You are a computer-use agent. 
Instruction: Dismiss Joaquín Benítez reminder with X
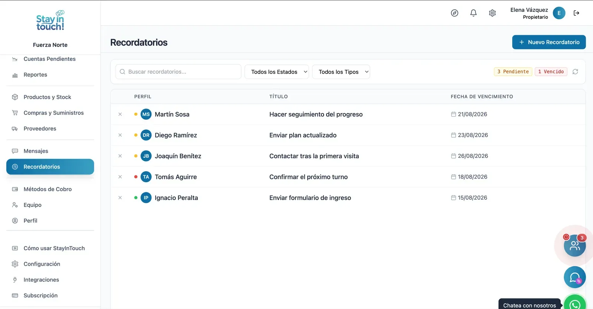pos(120,156)
